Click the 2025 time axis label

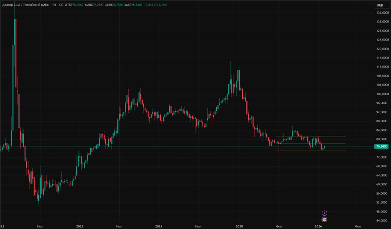pos(239,226)
